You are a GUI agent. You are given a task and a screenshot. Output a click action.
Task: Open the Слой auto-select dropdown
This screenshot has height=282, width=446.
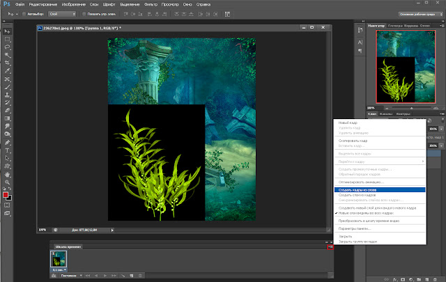click(62, 14)
